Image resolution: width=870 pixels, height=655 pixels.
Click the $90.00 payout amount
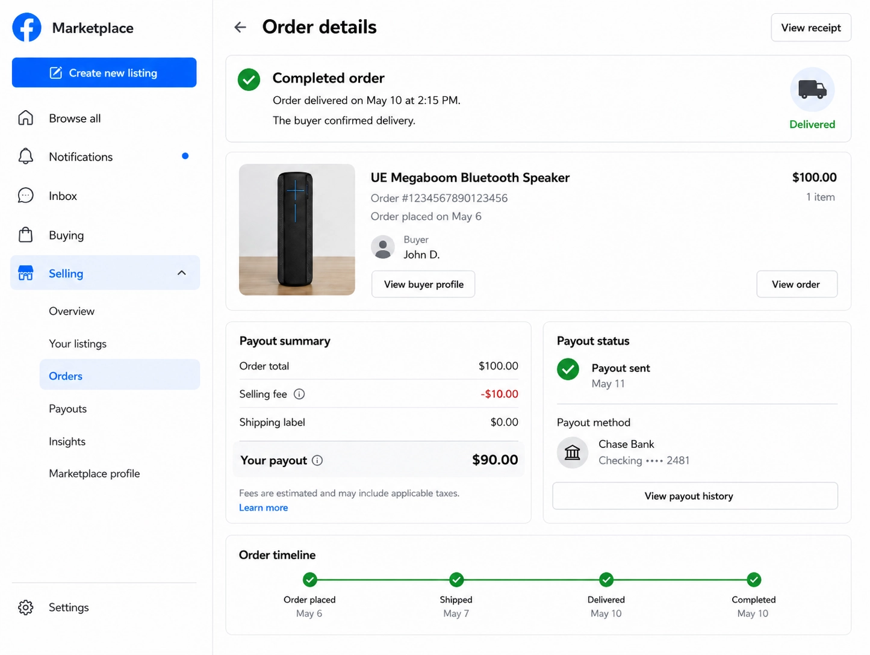point(495,460)
